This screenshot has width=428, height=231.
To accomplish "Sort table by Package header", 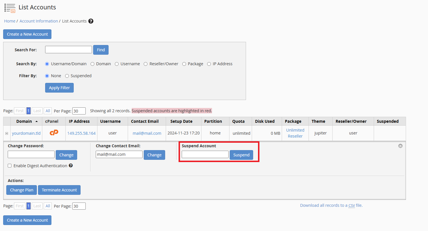I will point(293,121).
